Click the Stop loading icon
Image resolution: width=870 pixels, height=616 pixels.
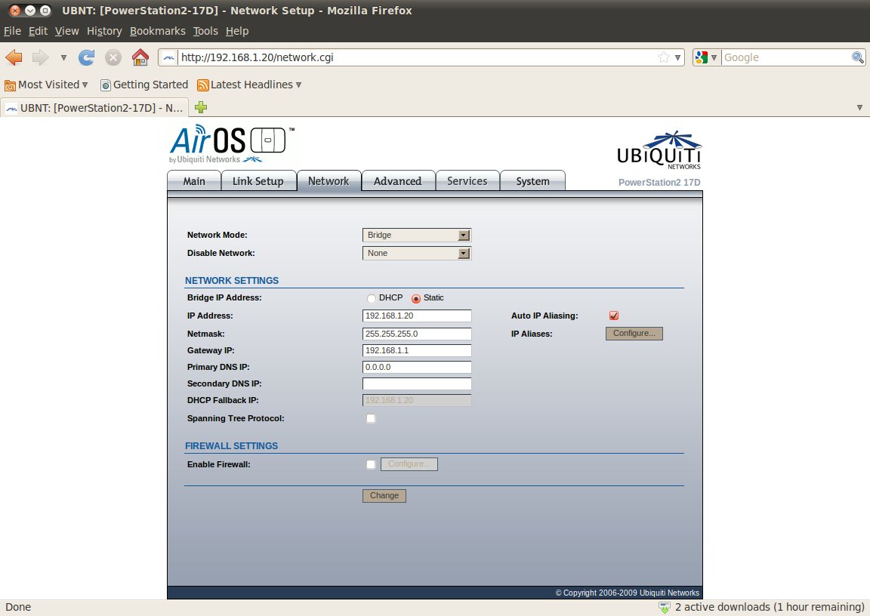pos(113,57)
